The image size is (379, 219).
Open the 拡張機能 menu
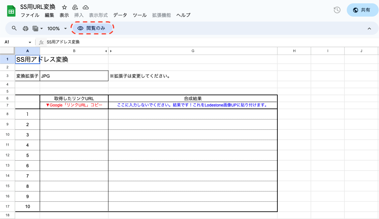[161, 15]
